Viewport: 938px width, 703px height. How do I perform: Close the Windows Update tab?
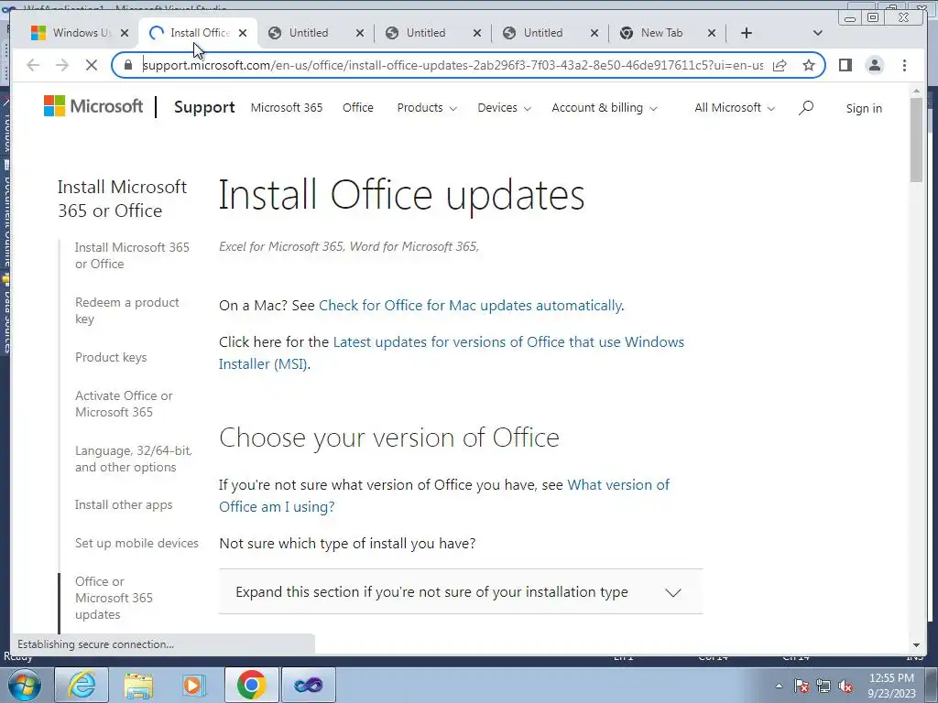click(x=125, y=33)
